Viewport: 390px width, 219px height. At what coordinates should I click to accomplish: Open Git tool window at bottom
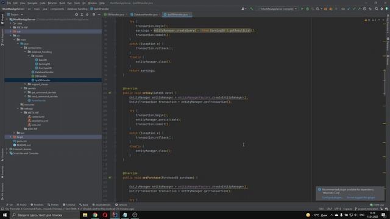[10, 205]
